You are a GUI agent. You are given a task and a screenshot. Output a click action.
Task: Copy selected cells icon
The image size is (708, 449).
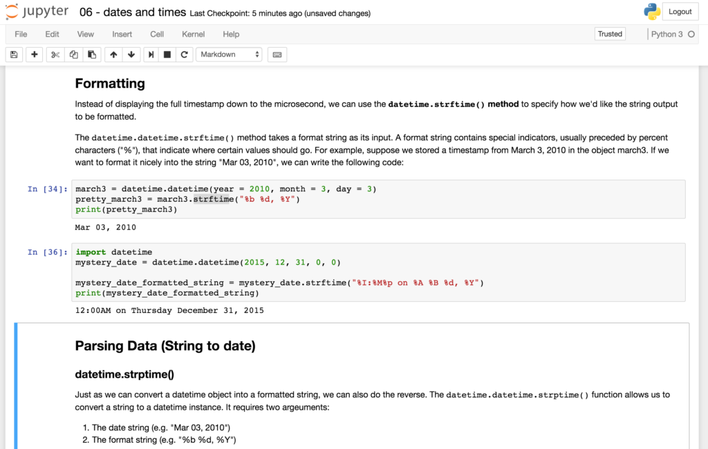pyautogui.click(x=73, y=55)
